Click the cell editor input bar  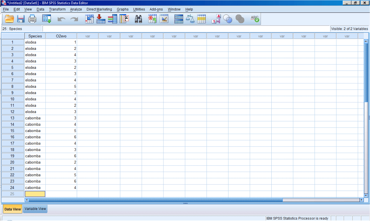(x=186, y=29)
